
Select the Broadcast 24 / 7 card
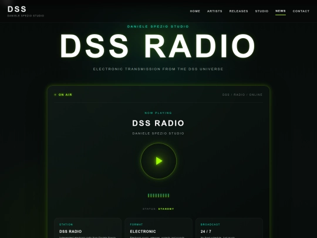coord(229,228)
